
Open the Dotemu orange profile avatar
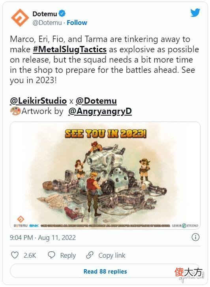click(20, 18)
